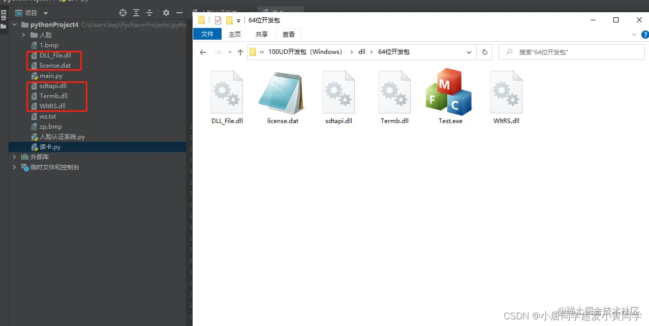Select DLL_File.dll in the project tree

pos(55,55)
